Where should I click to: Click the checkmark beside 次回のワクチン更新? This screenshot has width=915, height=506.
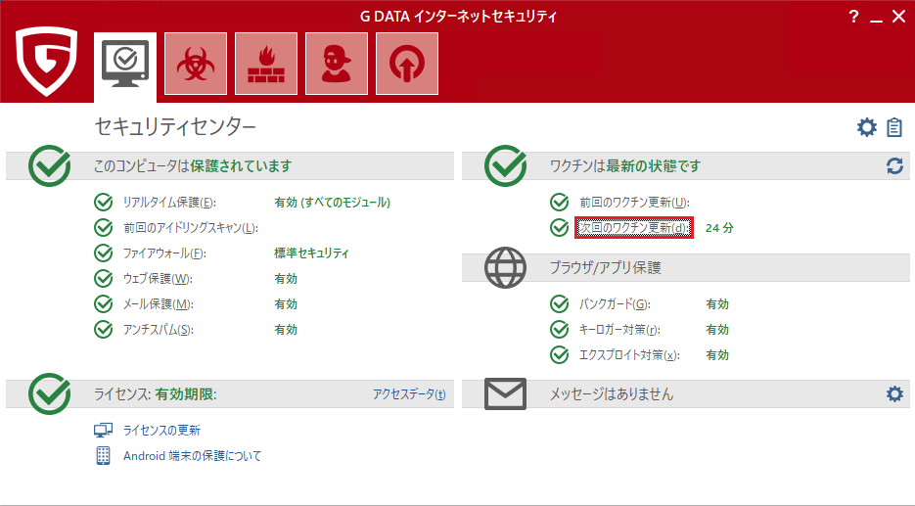click(559, 228)
